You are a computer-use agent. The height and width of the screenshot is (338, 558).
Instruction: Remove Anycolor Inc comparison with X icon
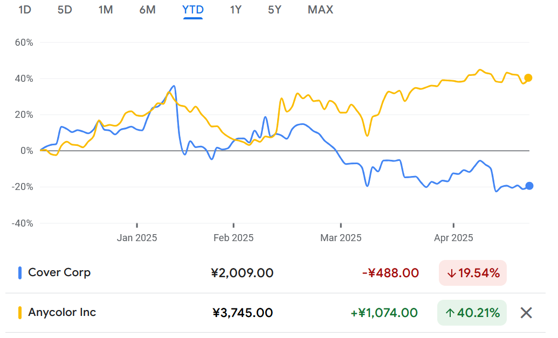click(526, 313)
